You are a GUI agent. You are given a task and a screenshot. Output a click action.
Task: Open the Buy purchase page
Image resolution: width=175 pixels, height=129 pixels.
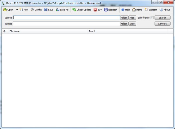coord(98,10)
